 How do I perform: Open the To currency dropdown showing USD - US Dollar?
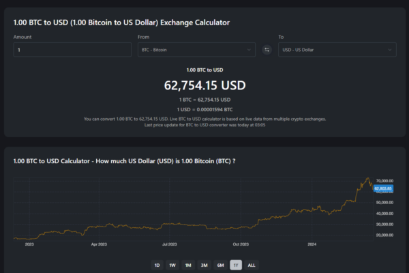337,50
